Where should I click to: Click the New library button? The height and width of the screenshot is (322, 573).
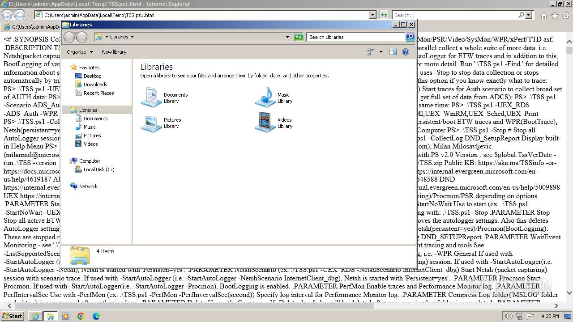pos(114,52)
